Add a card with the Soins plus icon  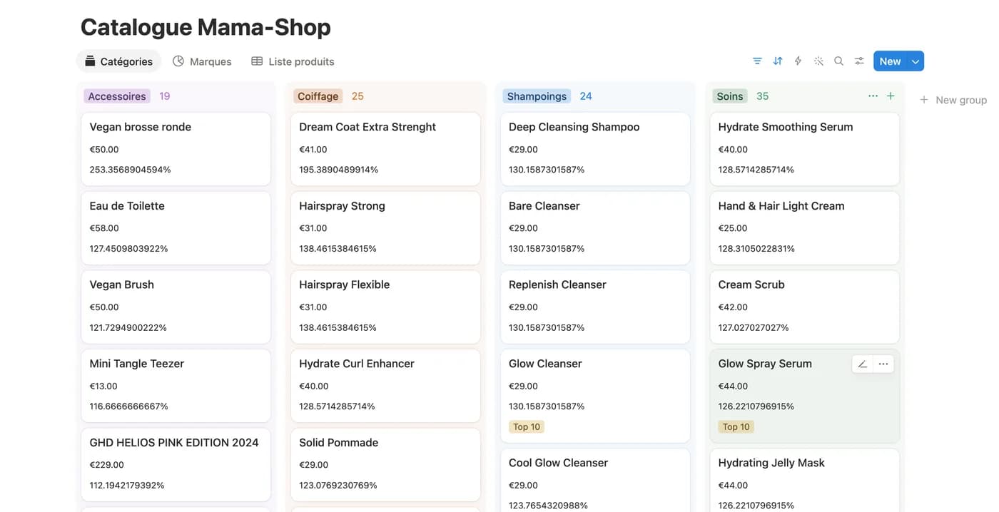(891, 96)
